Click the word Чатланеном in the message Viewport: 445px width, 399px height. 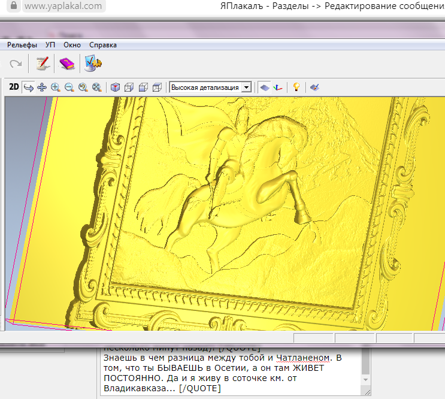tap(304, 358)
